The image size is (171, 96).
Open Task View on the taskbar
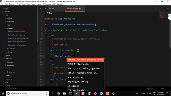point(52,94)
